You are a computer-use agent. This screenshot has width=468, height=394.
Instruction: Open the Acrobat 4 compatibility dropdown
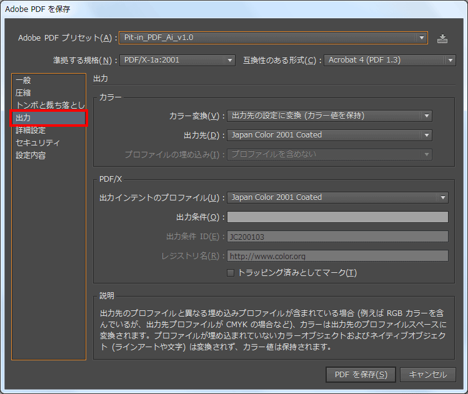click(390, 61)
